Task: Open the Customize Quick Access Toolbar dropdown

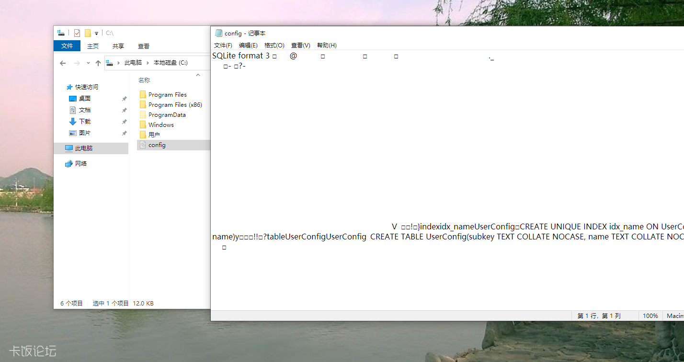Action: coord(96,34)
